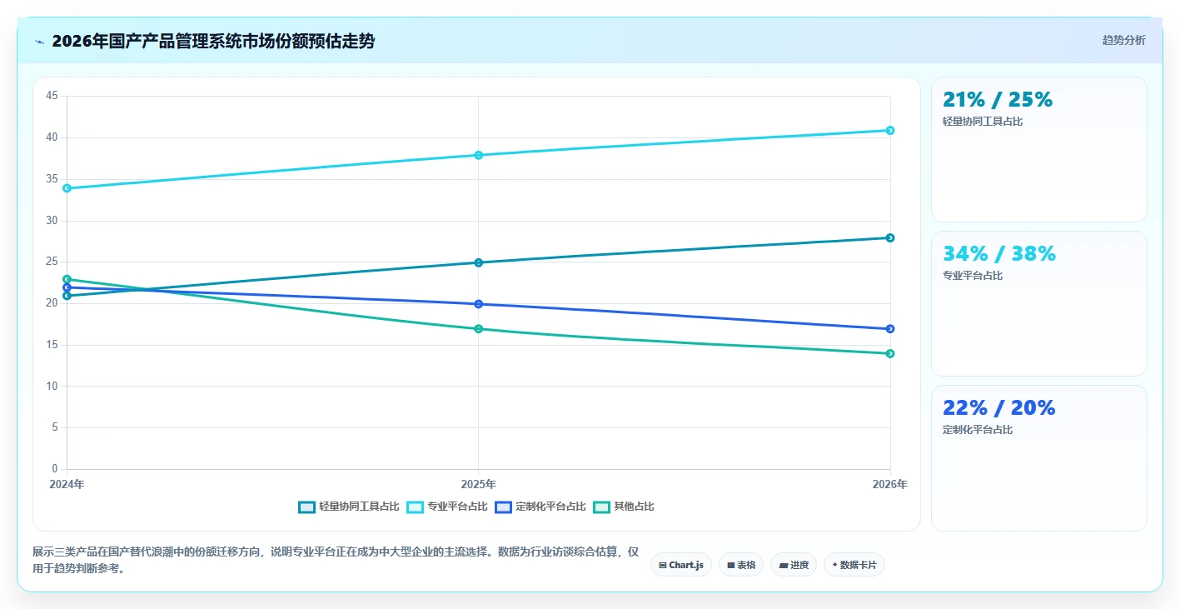Click 其他占比 data point at 2026年
This screenshot has height=609, width=1180.
click(890, 353)
